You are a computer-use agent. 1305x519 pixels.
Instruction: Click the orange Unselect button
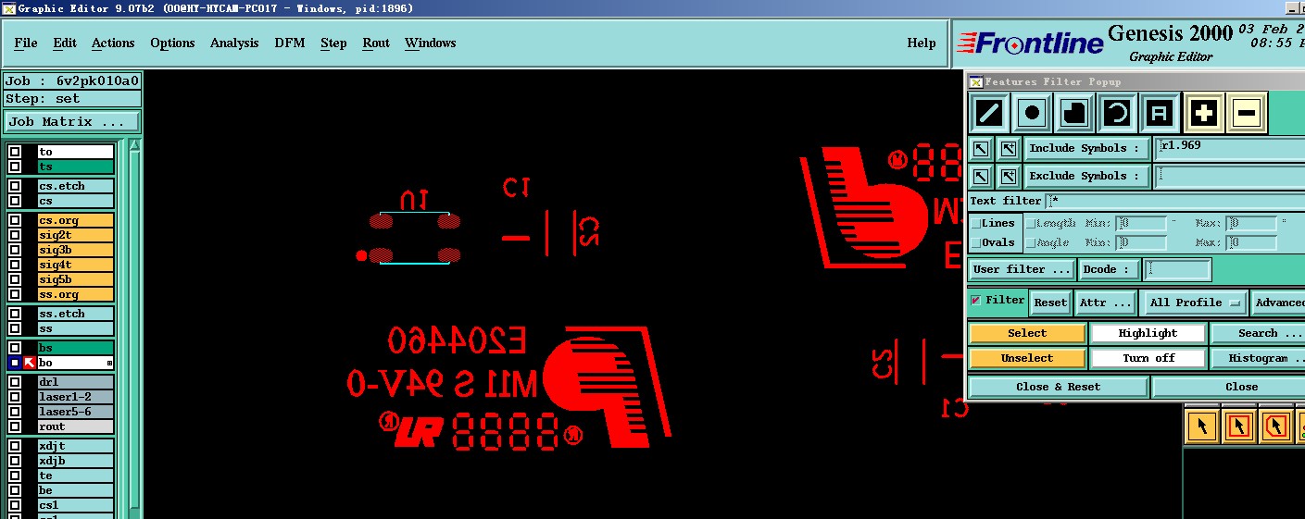click(1027, 358)
